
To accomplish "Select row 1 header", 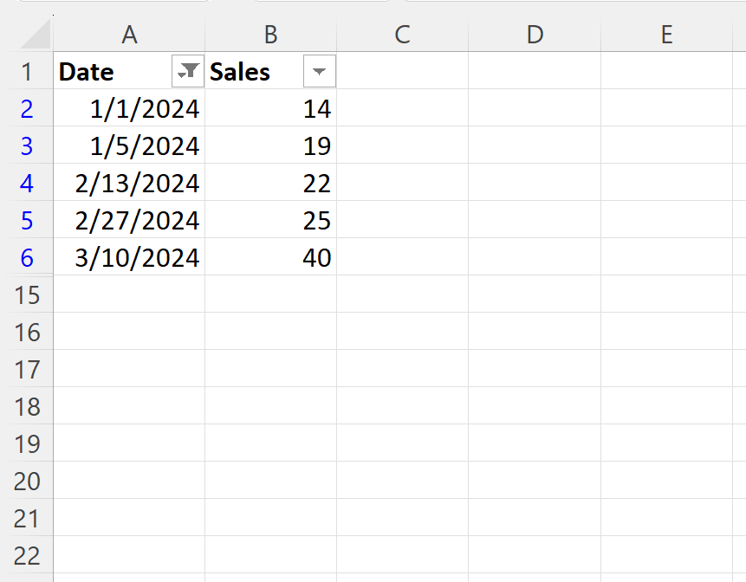I will 27,71.
